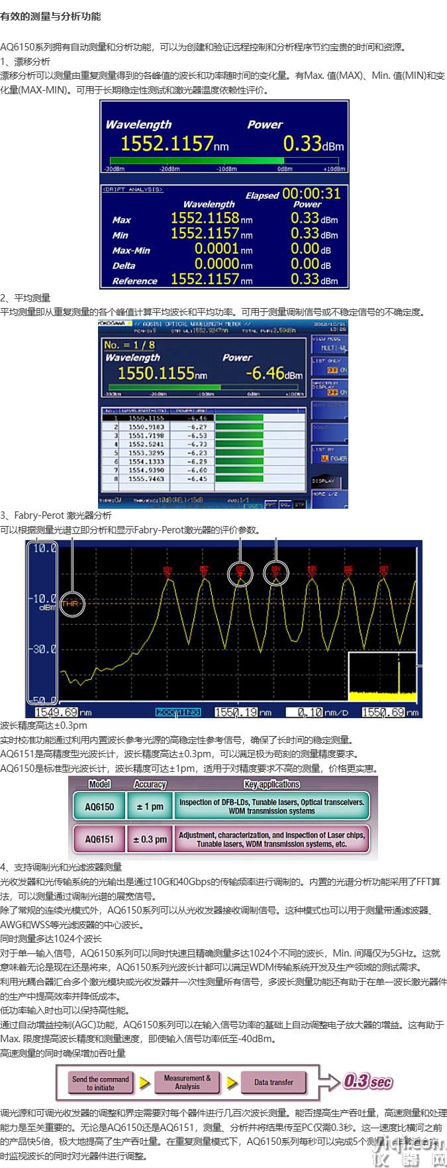Click the Accuracy column header
This screenshot has height=1168, width=447.
point(150,784)
